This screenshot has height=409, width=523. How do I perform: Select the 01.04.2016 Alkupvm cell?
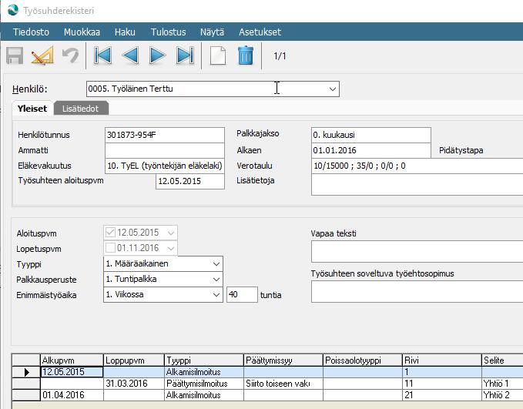pyautogui.click(x=72, y=395)
